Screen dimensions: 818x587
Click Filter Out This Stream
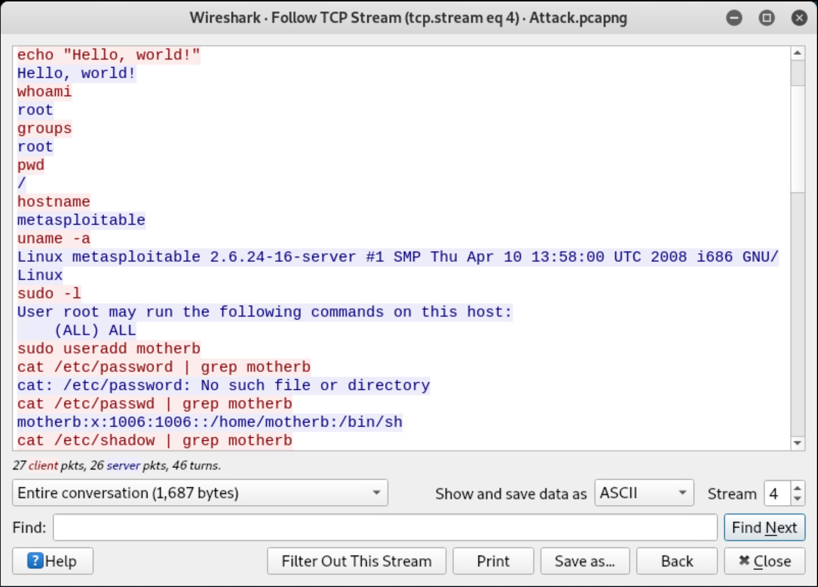[356, 561]
